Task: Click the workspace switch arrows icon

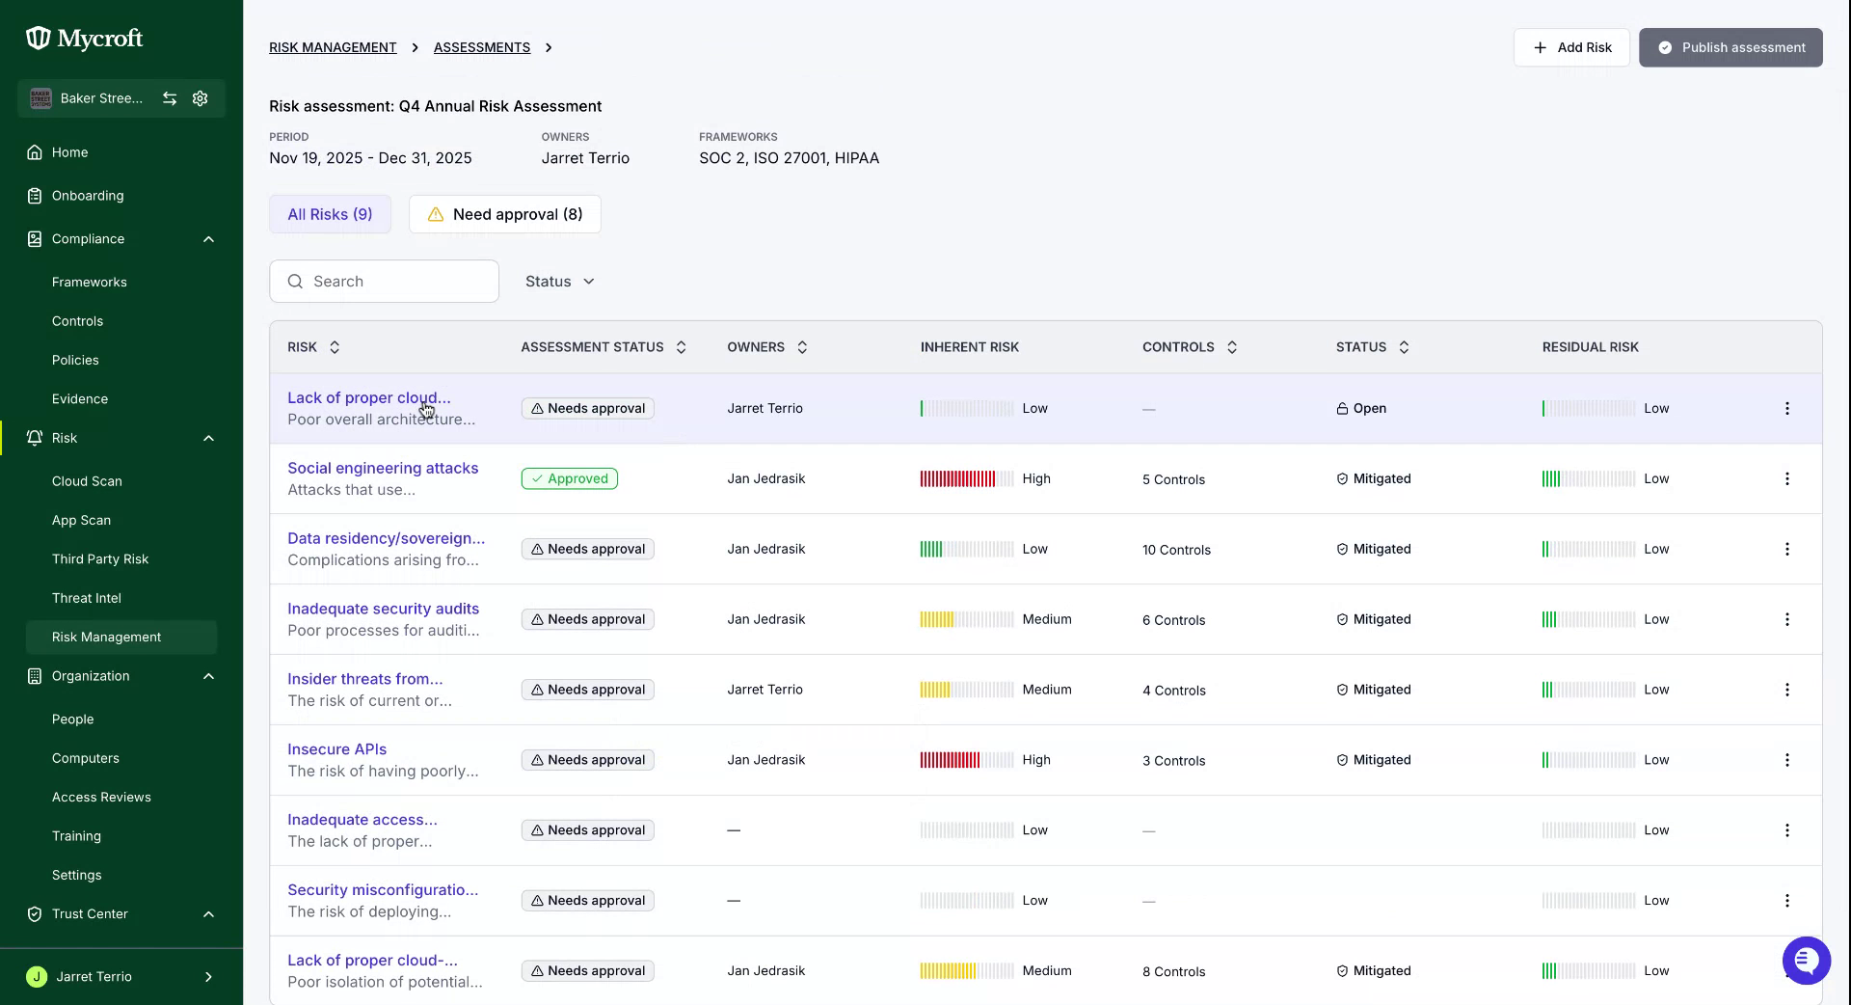Action: pyautogui.click(x=170, y=98)
